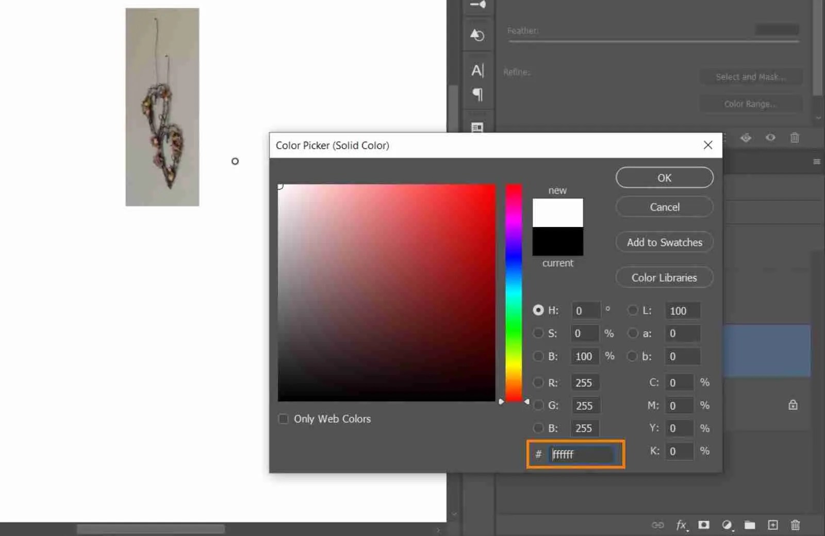Click the Color Range button
The image size is (825, 536).
pos(751,103)
